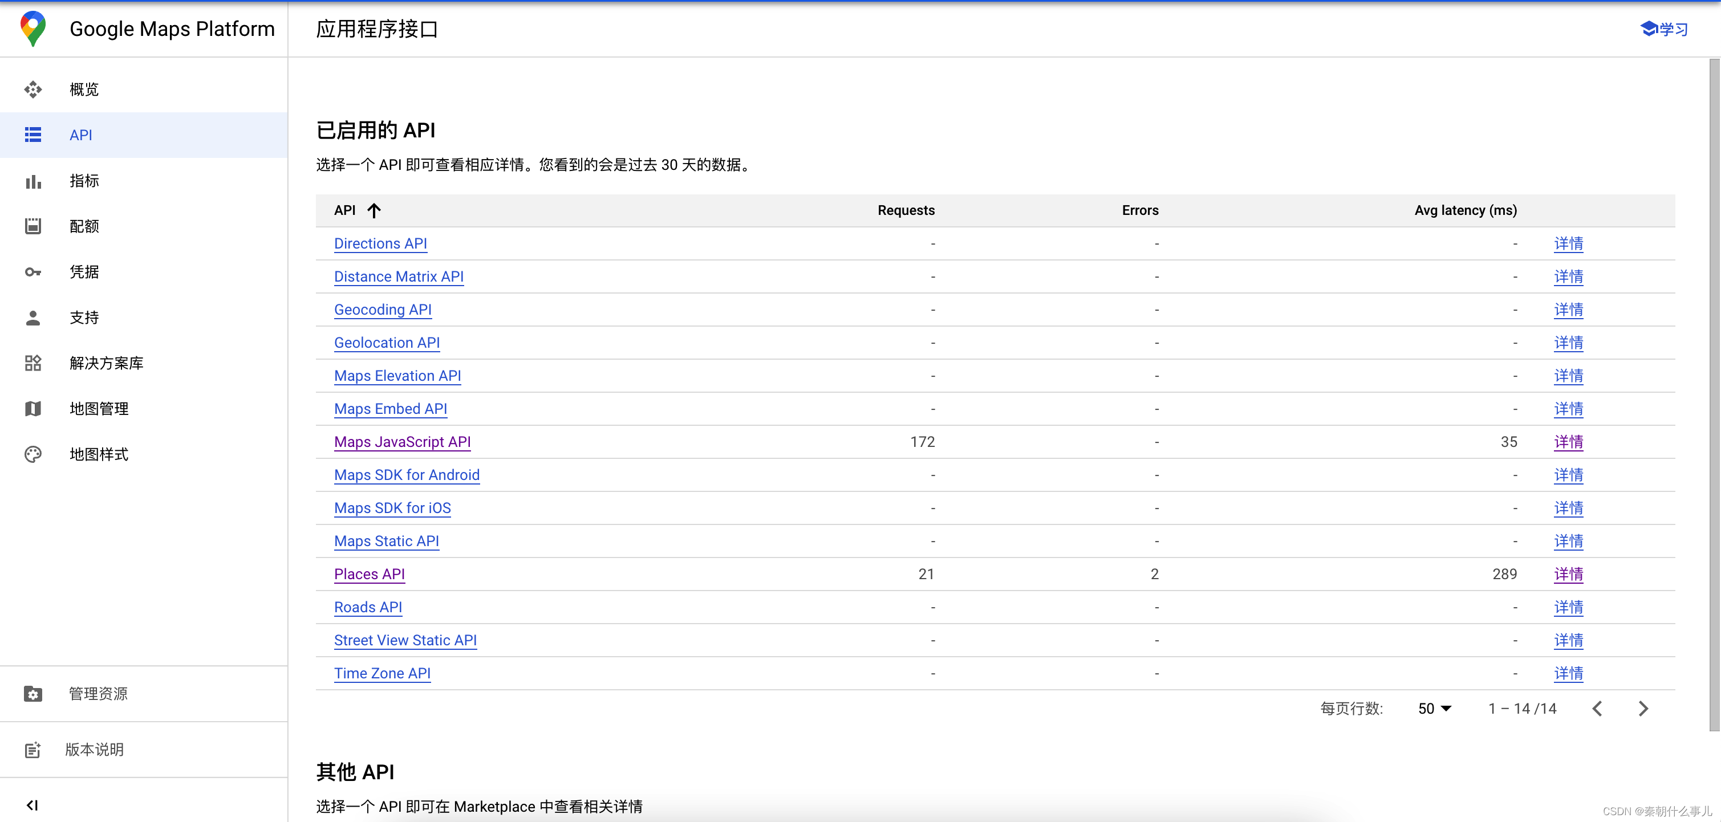Screen dimensions: 1721x822
Task: View 详情 details for Places API
Action: pyautogui.click(x=1569, y=573)
